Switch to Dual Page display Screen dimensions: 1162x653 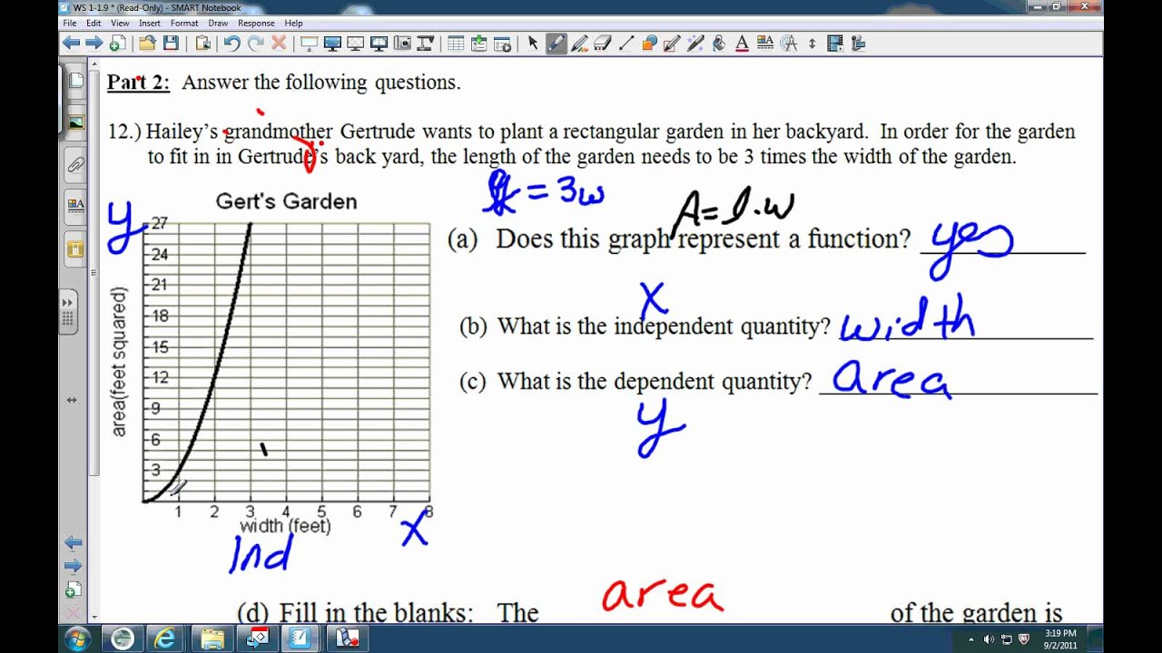379,43
